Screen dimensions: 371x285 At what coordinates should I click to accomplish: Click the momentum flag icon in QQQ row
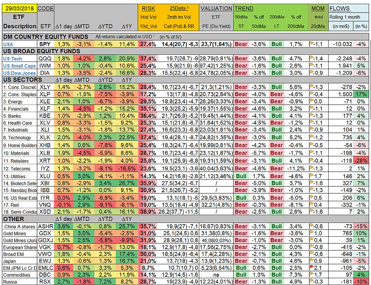pos(312,58)
